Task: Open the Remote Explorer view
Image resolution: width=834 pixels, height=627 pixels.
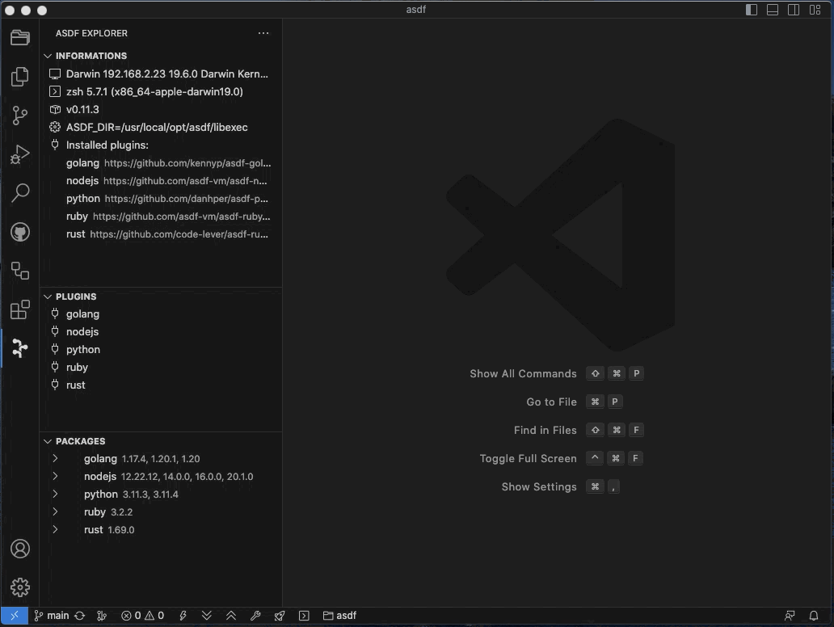Action: (x=20, y=271)
